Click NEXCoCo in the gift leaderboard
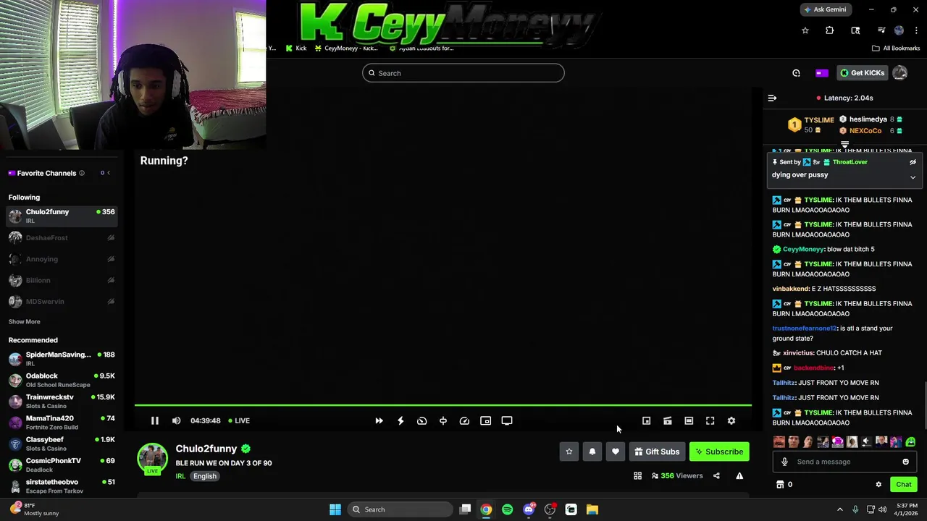This screenshot has height=521, width=927. (x=865, y=131)
